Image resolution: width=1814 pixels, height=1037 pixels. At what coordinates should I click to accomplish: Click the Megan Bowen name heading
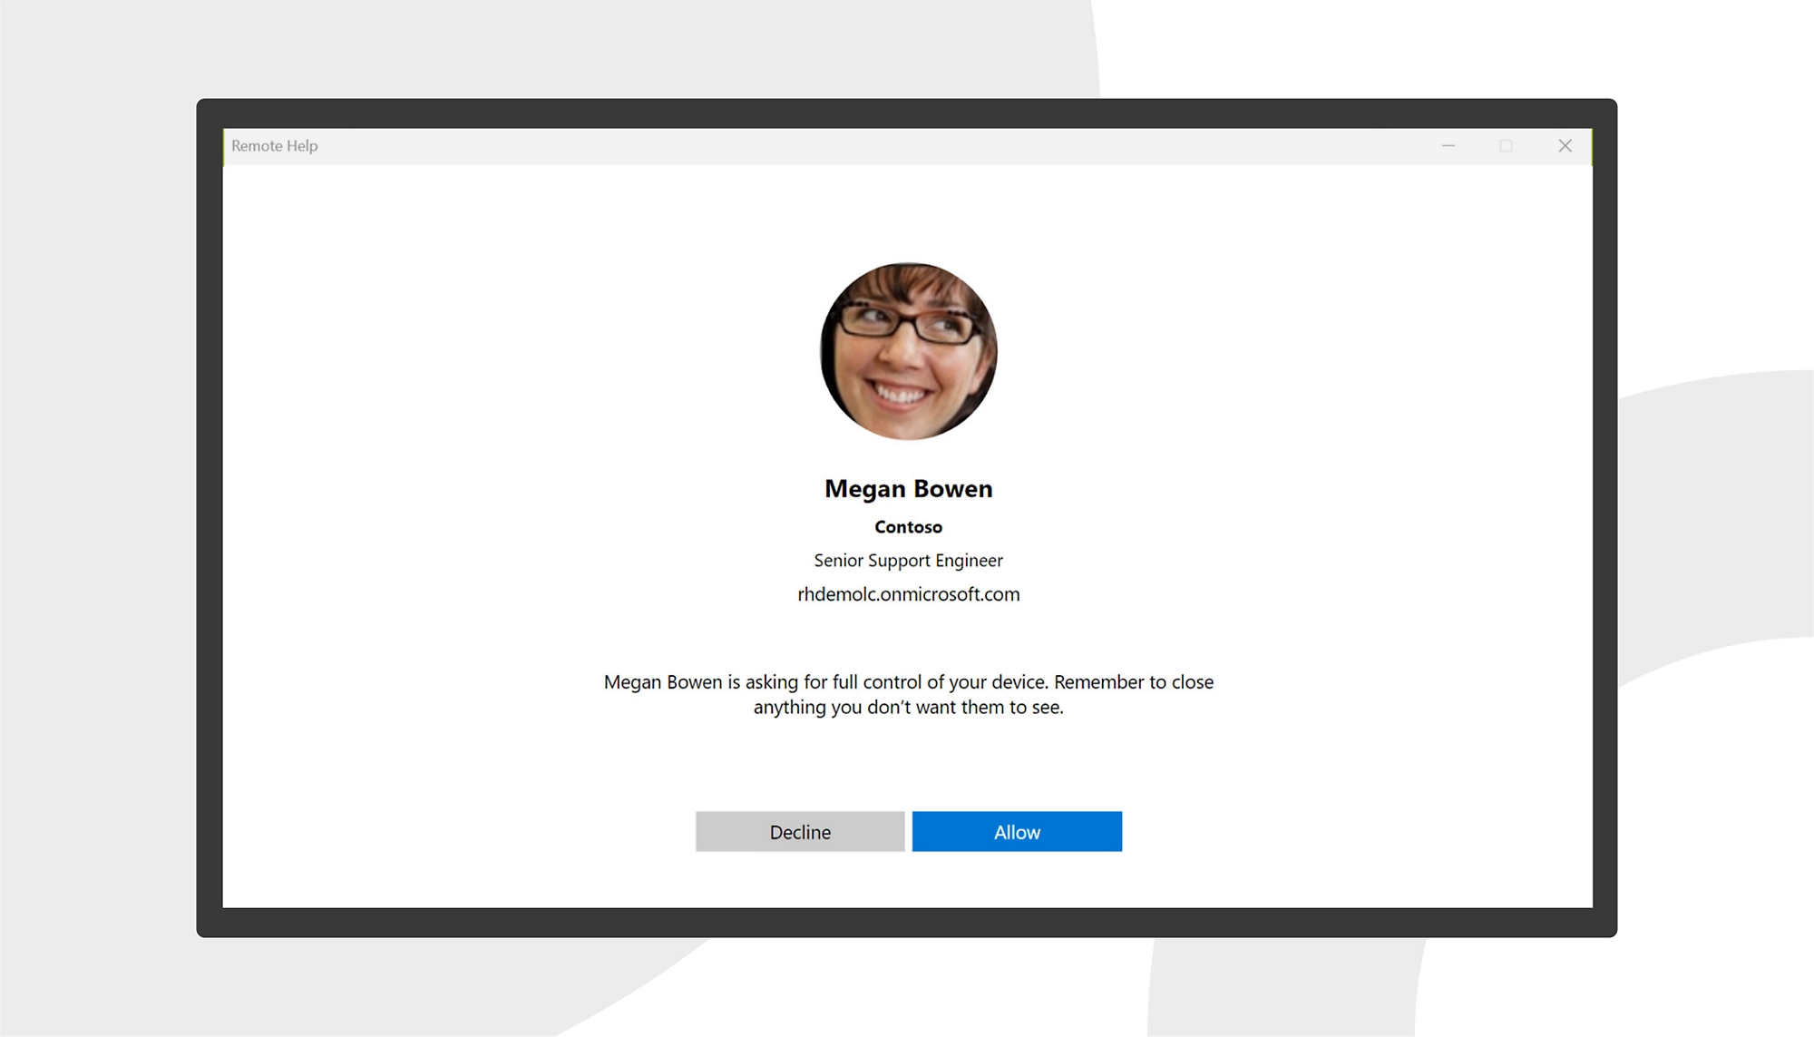pyautogui.click(x=908, y=488)
